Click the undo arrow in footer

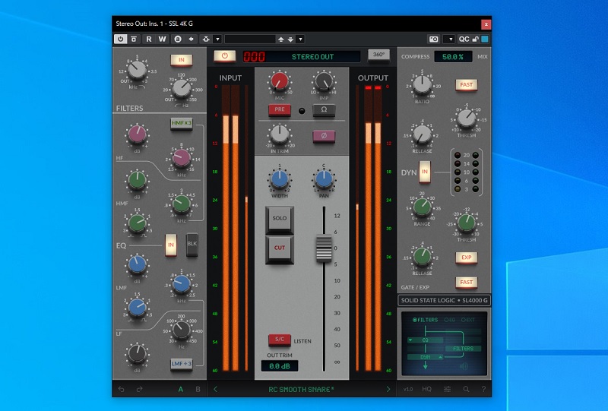point(121,389)
